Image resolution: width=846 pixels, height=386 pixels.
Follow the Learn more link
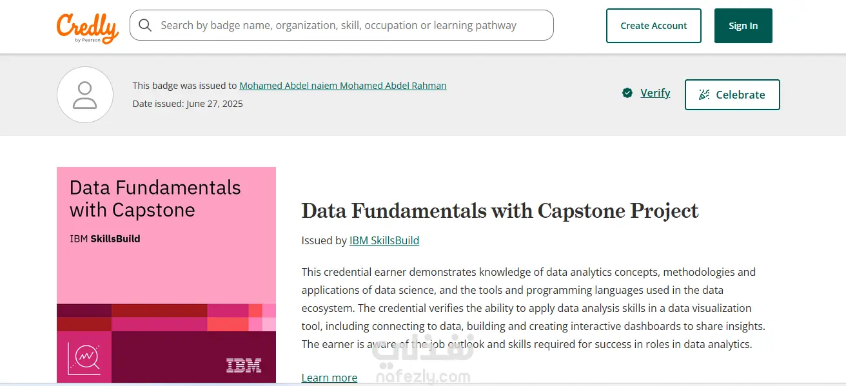coord(330,378)
